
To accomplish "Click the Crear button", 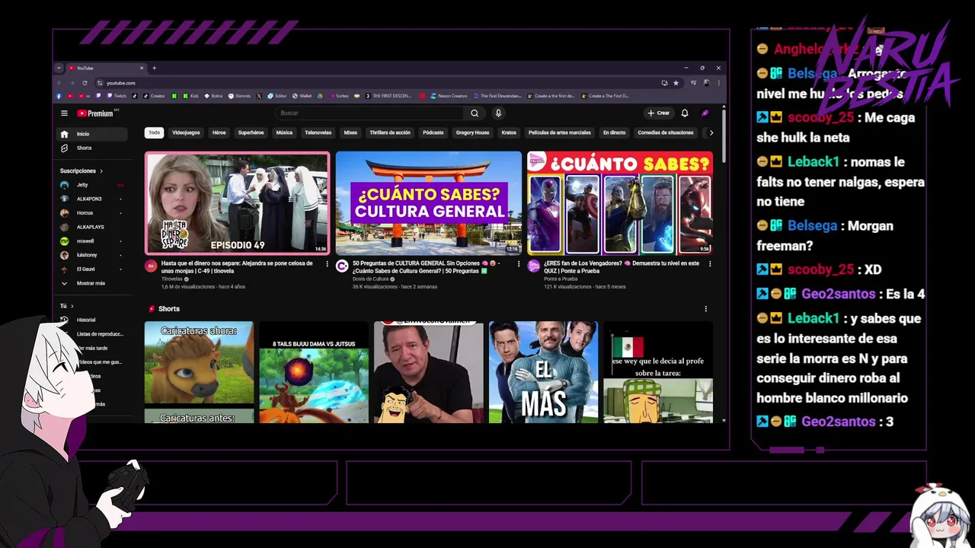I will pos(659,113).
